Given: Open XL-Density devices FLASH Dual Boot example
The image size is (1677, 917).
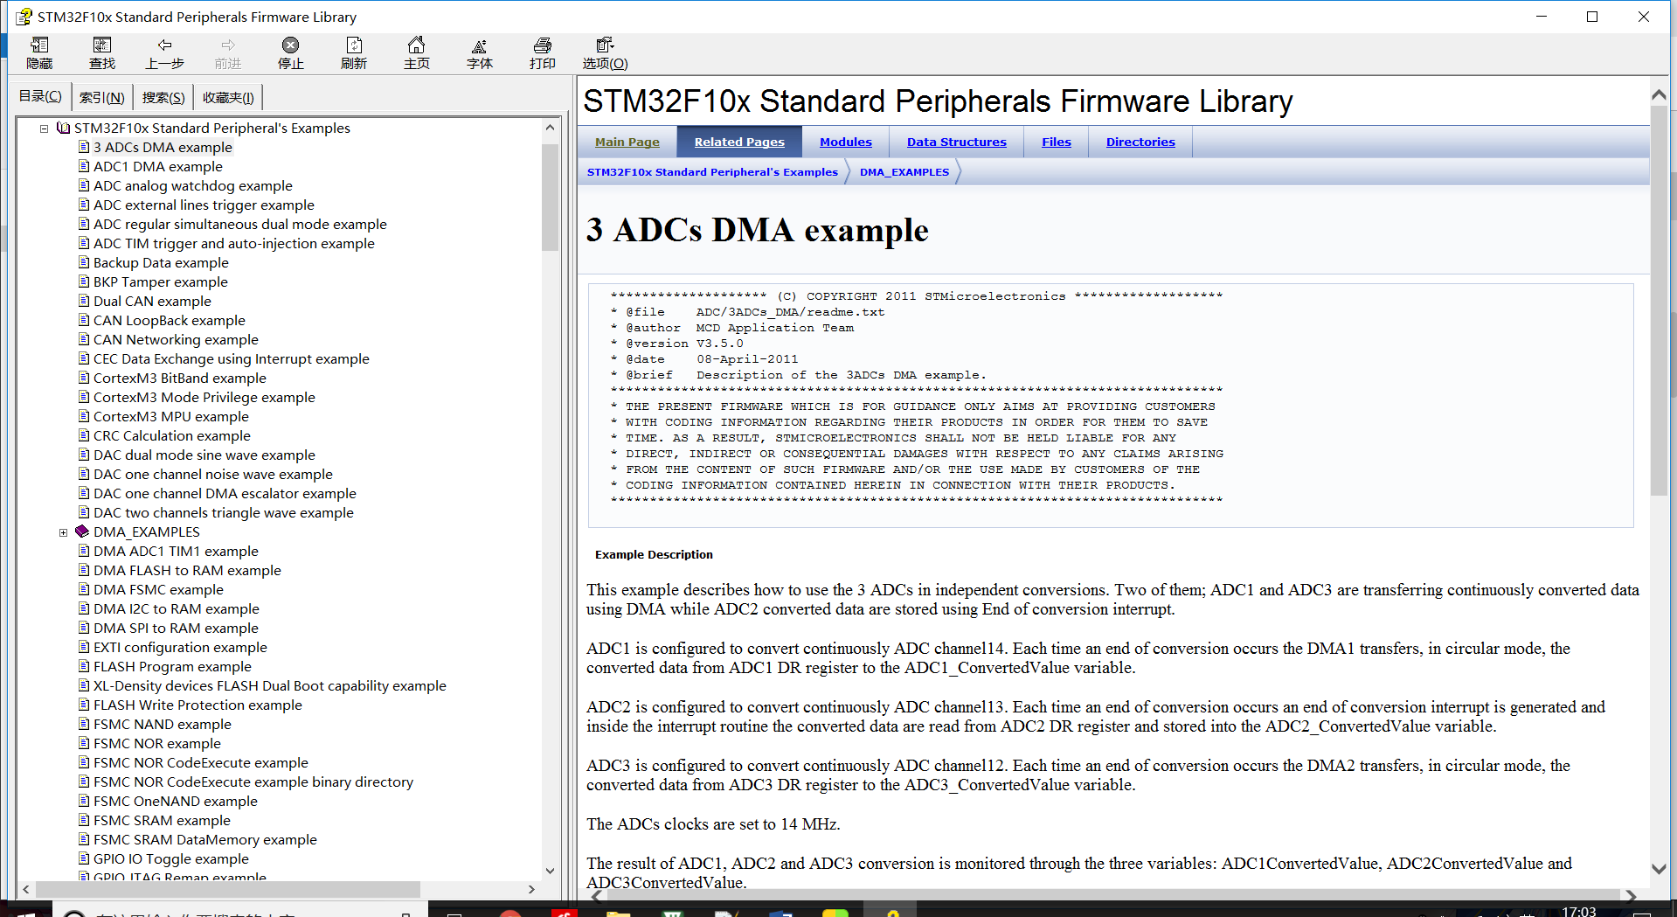Looking at the screenshot, I should pos(269,685).
